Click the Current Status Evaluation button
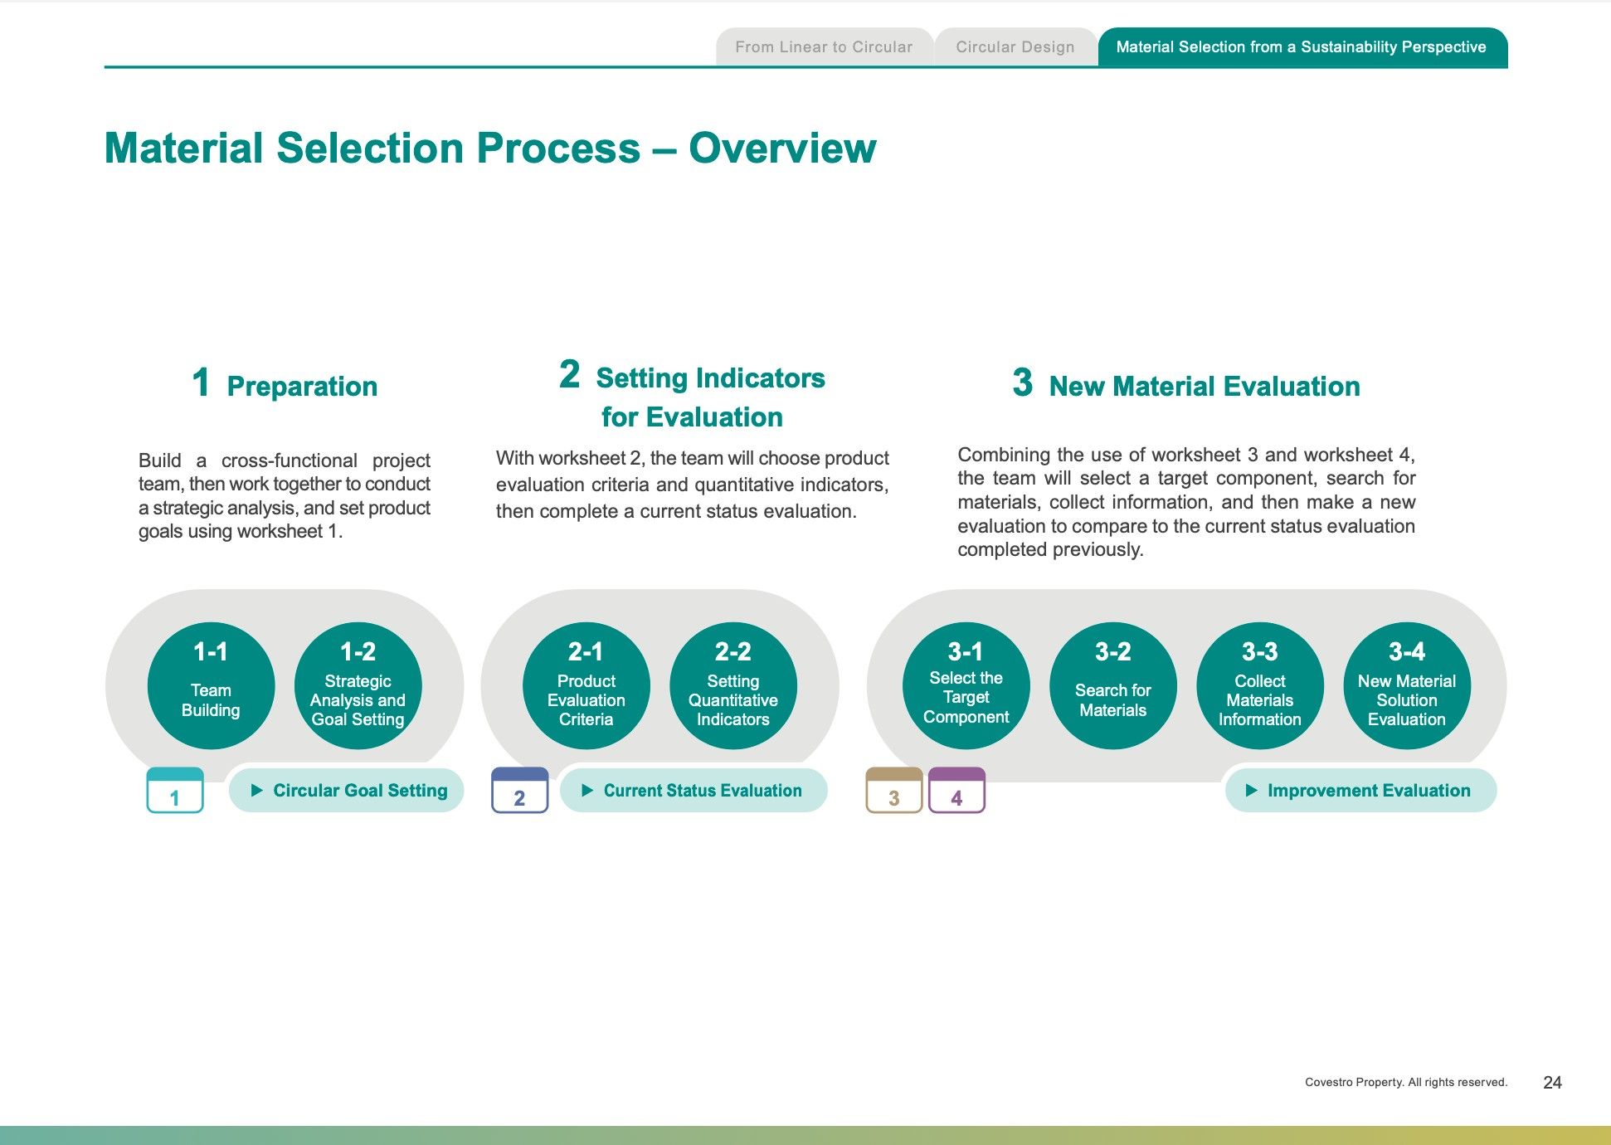The image size is (1611, 1145). (693, 791)
